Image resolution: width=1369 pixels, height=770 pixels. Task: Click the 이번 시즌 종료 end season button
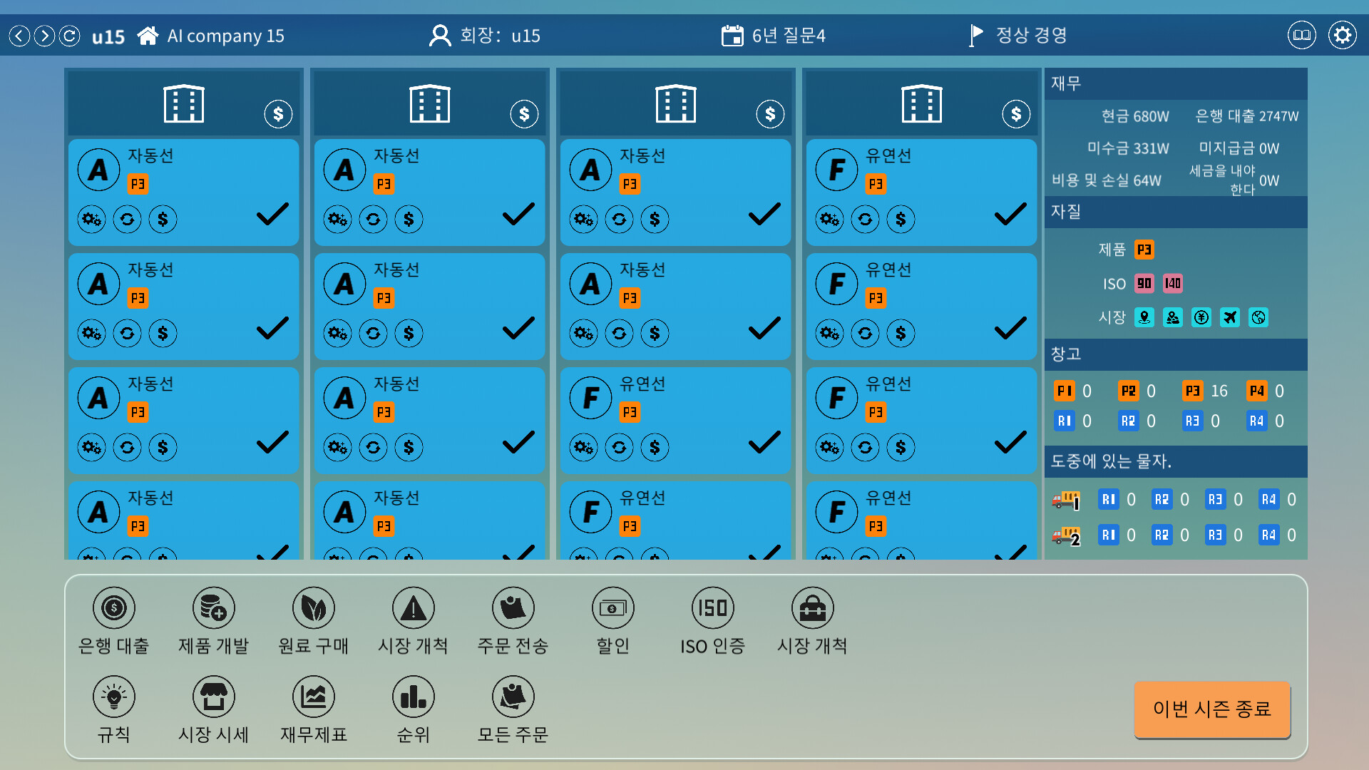point(1212,709)
